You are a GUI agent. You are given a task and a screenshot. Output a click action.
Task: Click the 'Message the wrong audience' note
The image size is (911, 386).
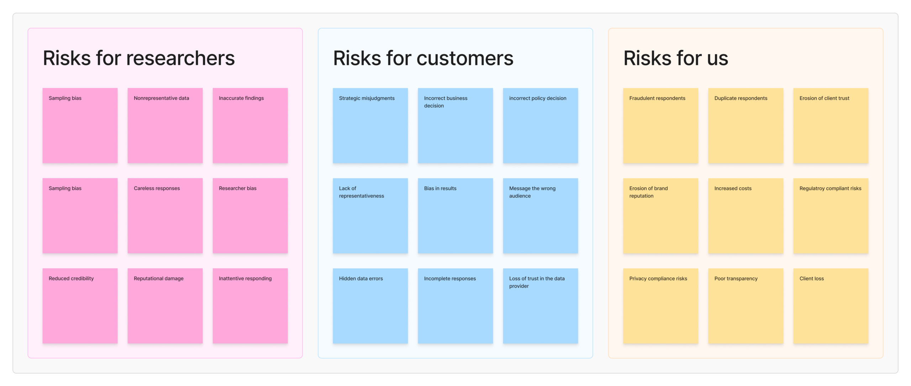[540, 215]
